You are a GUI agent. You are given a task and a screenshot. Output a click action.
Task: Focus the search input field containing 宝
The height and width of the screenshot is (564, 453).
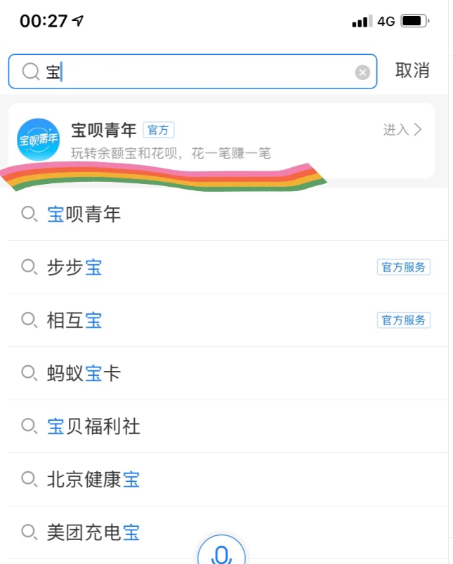coord(192,71)
